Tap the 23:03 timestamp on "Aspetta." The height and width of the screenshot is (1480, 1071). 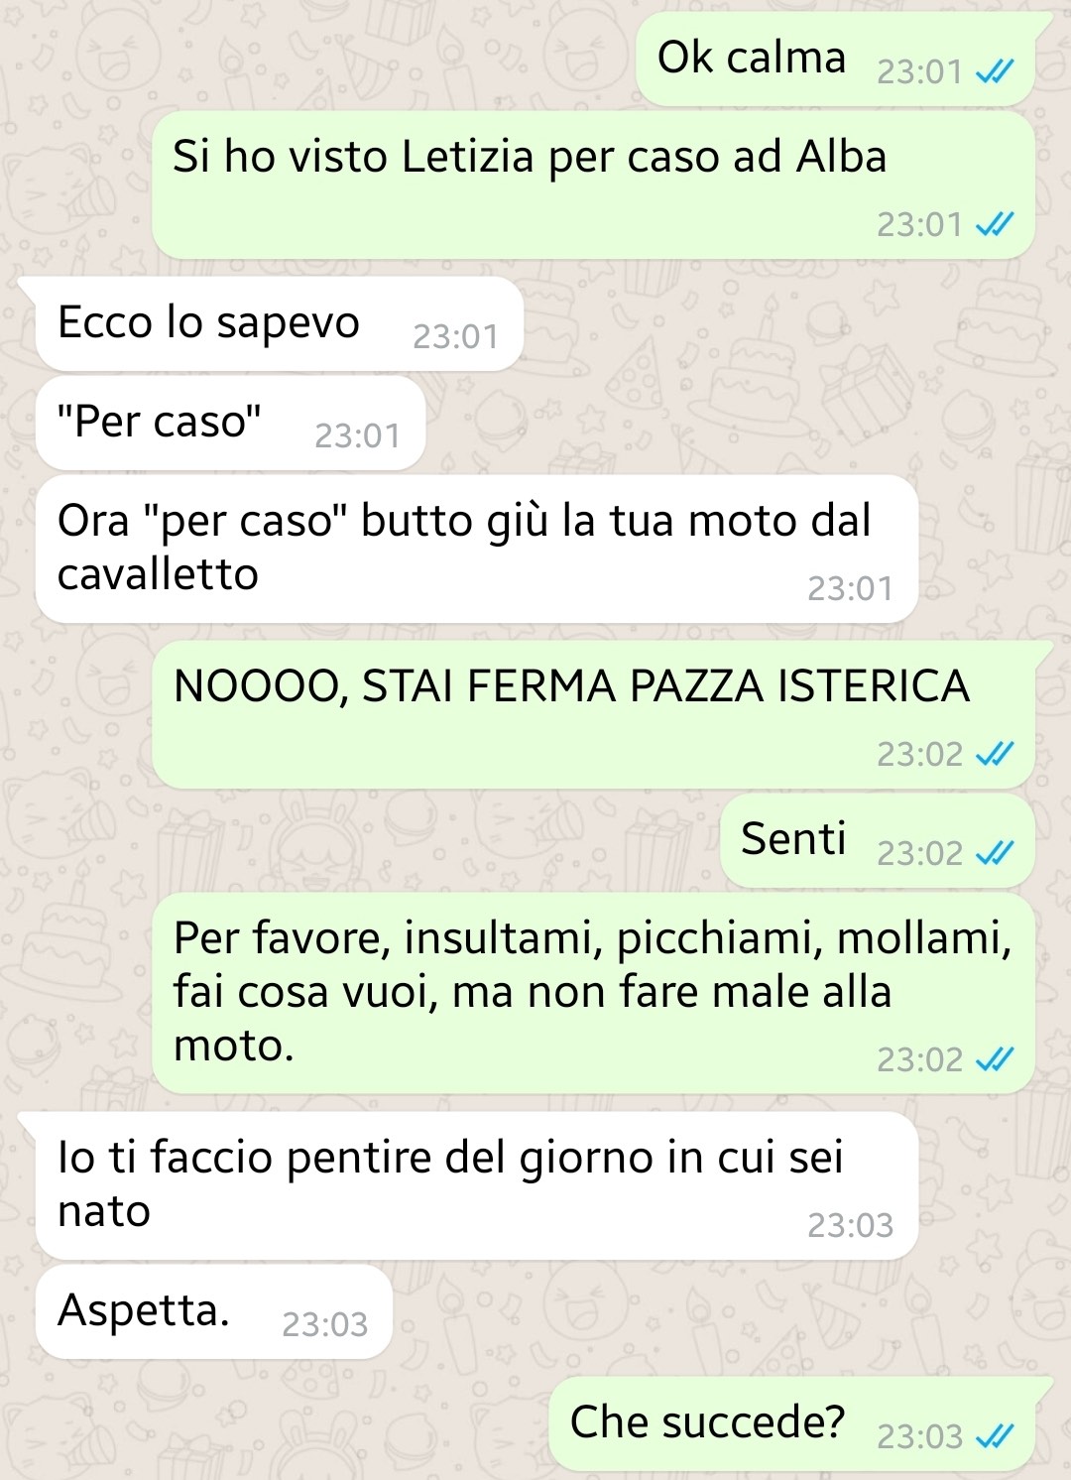[325, 1325]
